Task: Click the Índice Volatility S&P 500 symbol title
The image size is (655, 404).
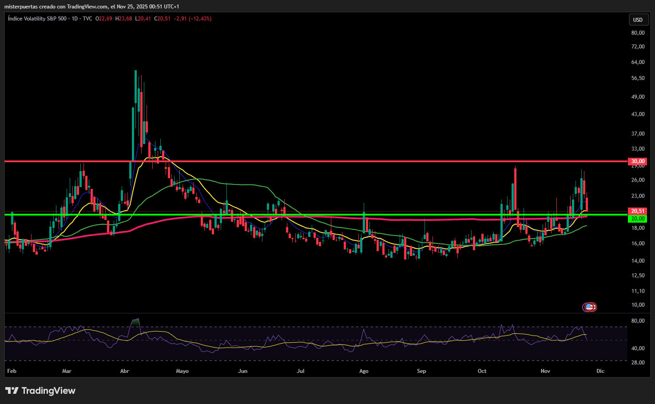Action: point(37,19)
